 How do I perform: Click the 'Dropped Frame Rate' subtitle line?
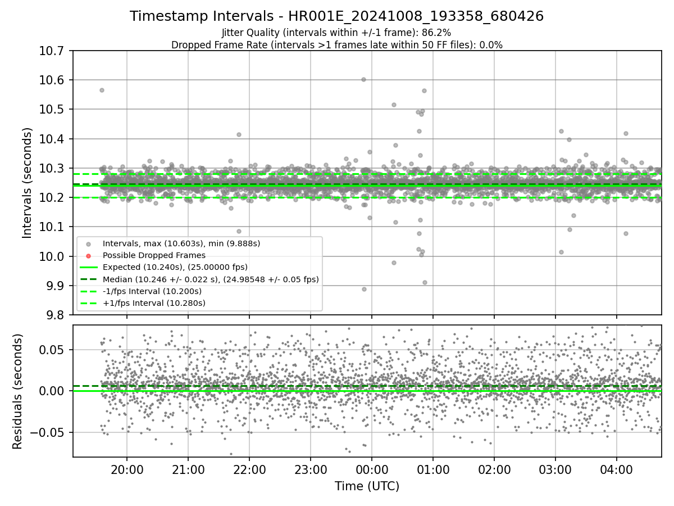[x=337, y=45]
